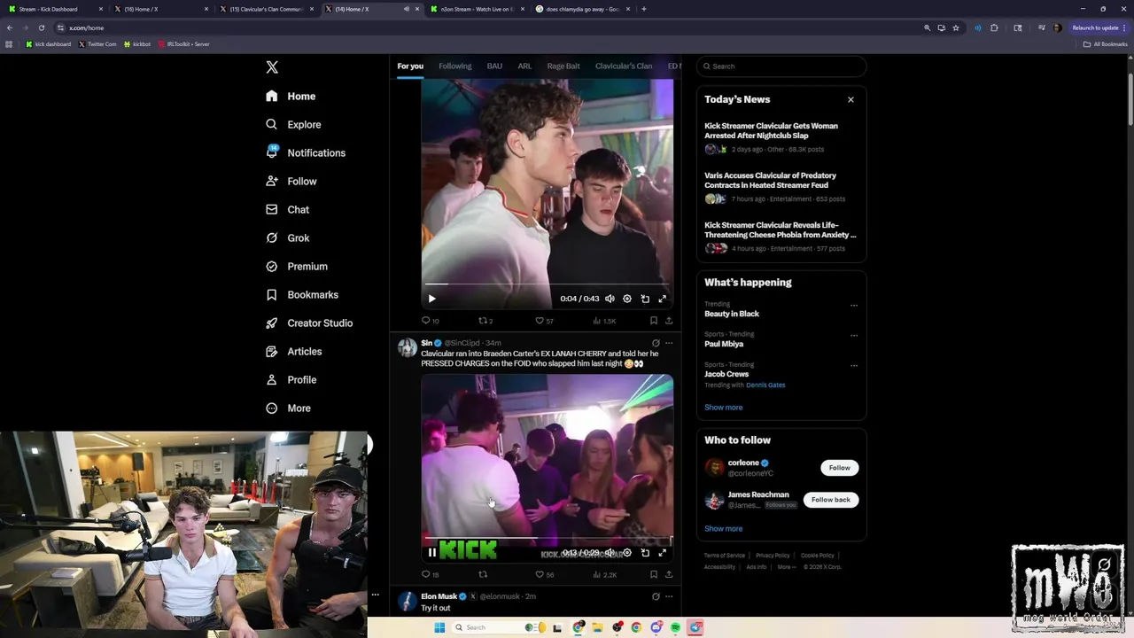Focus the X Search input field
The width and height of the screenshot is (1134, 638).
tap(781, 66)
